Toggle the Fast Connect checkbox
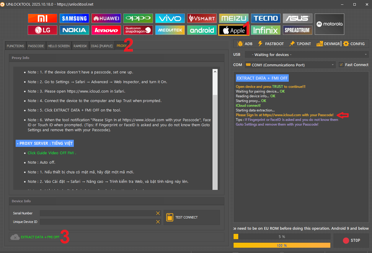 (341, 65)
